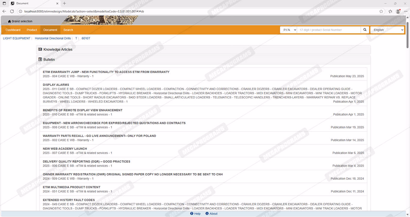Open the About info icon in footer

click(x=207, y=214)
